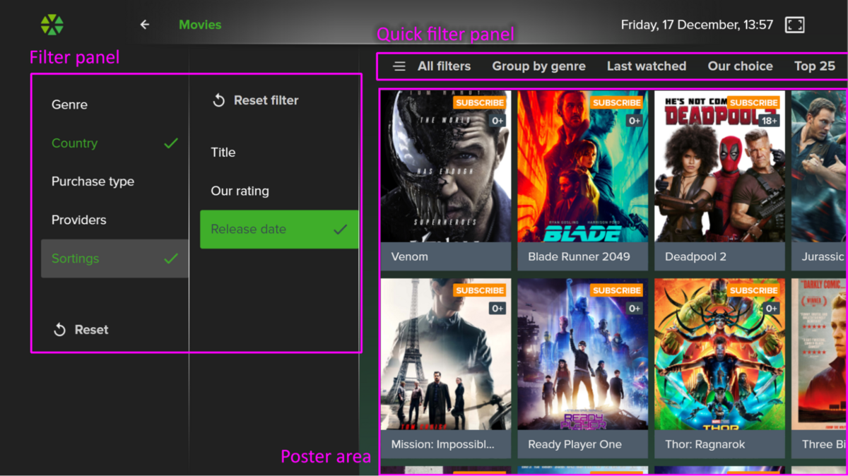Open the Jurassic movie poster
Screen dimensions: 848x476
tap(819, 180)
